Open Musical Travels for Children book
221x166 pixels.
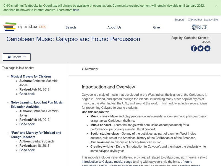coord(31,77)
